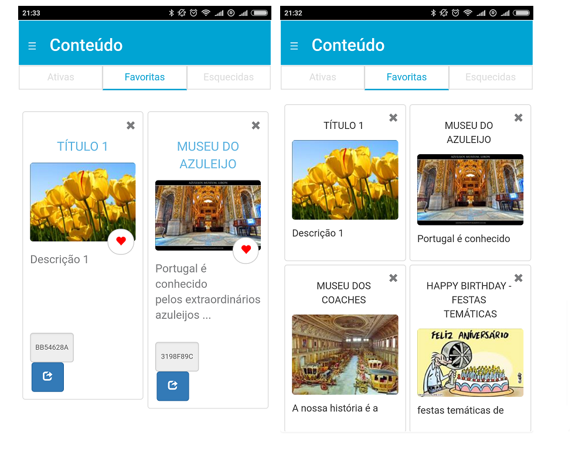This screenshot has height=450, width=572.
Task: Tap the yellow tulips image in the right screen
Action: pyautogui.click(x=345, y=180)
